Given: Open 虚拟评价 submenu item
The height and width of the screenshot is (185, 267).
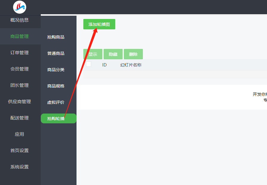Looking at the screenshot, I should [x=56, y=102].
